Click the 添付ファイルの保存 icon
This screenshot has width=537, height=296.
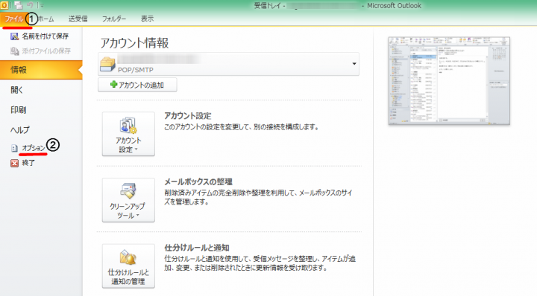tap(14, 51)
